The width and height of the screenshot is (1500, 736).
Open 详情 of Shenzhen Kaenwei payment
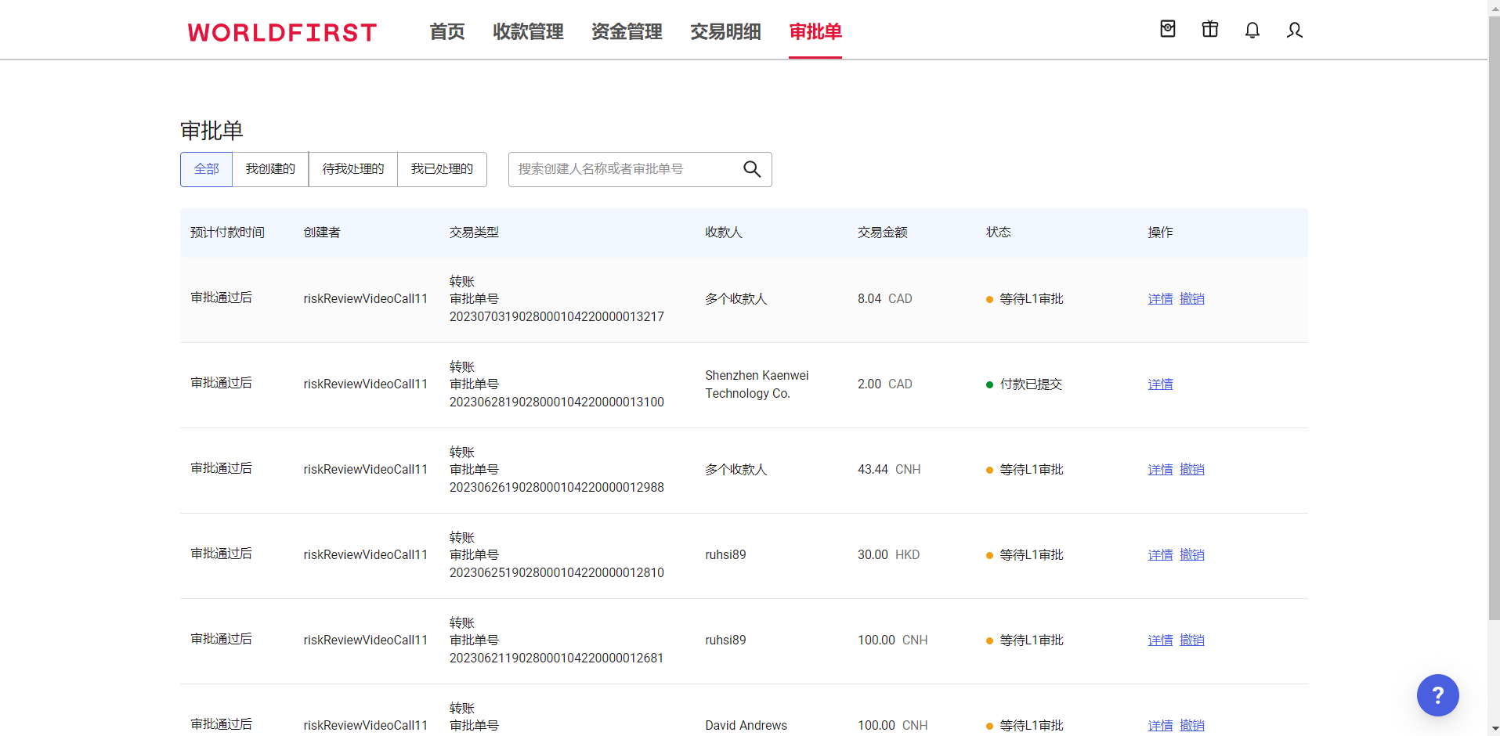[1160, 384]
